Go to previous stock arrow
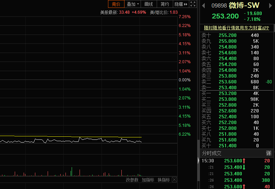This screenshot has height=189, width=275. (203, 5)
